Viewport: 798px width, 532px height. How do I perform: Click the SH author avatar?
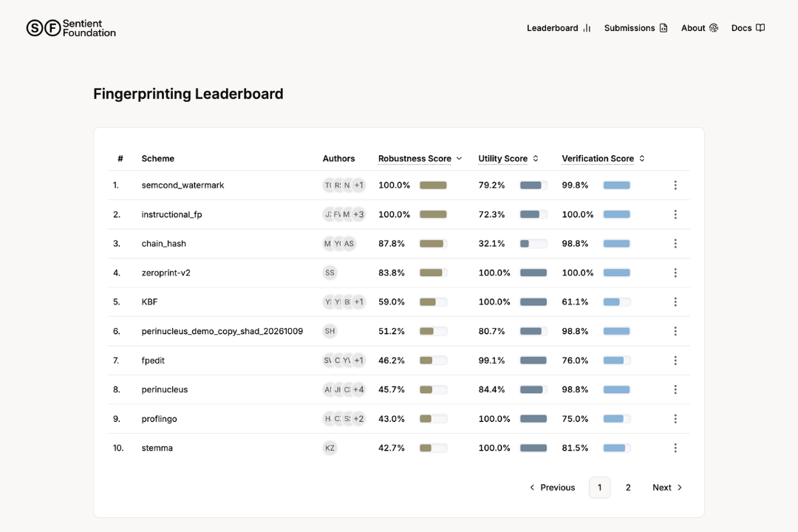pyautogui.click(x=330, y=332)
